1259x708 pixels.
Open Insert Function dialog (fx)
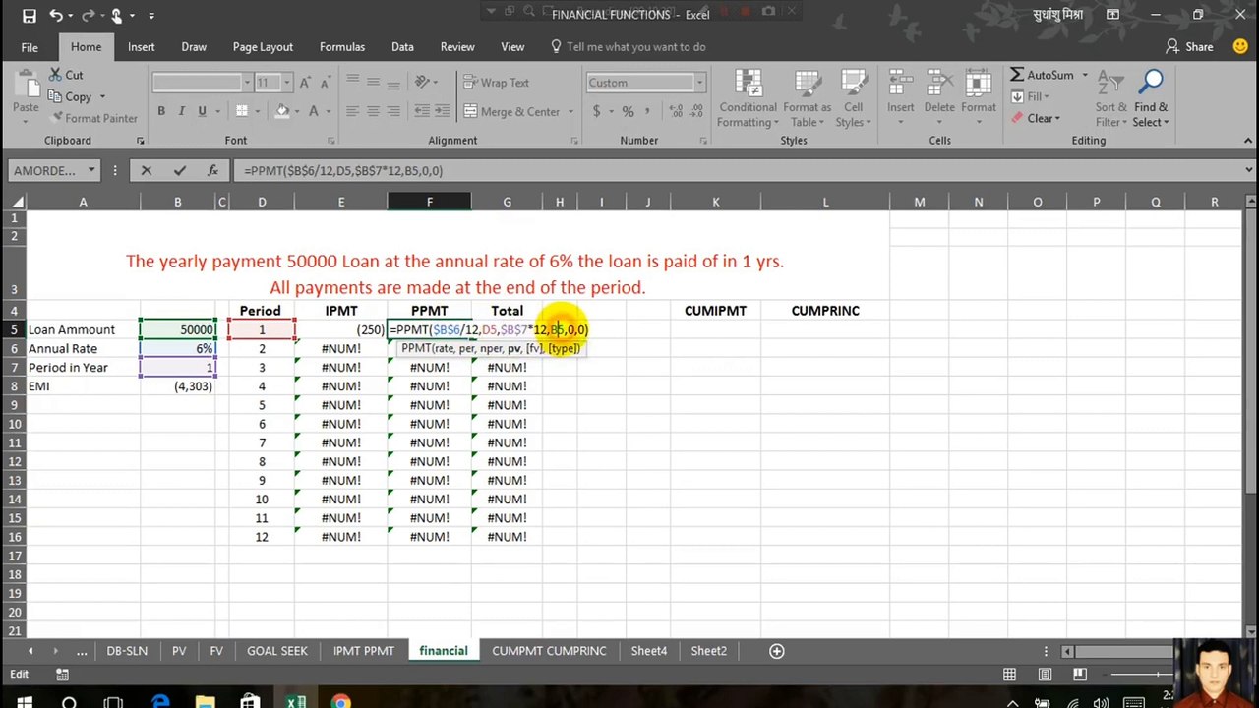212,170
